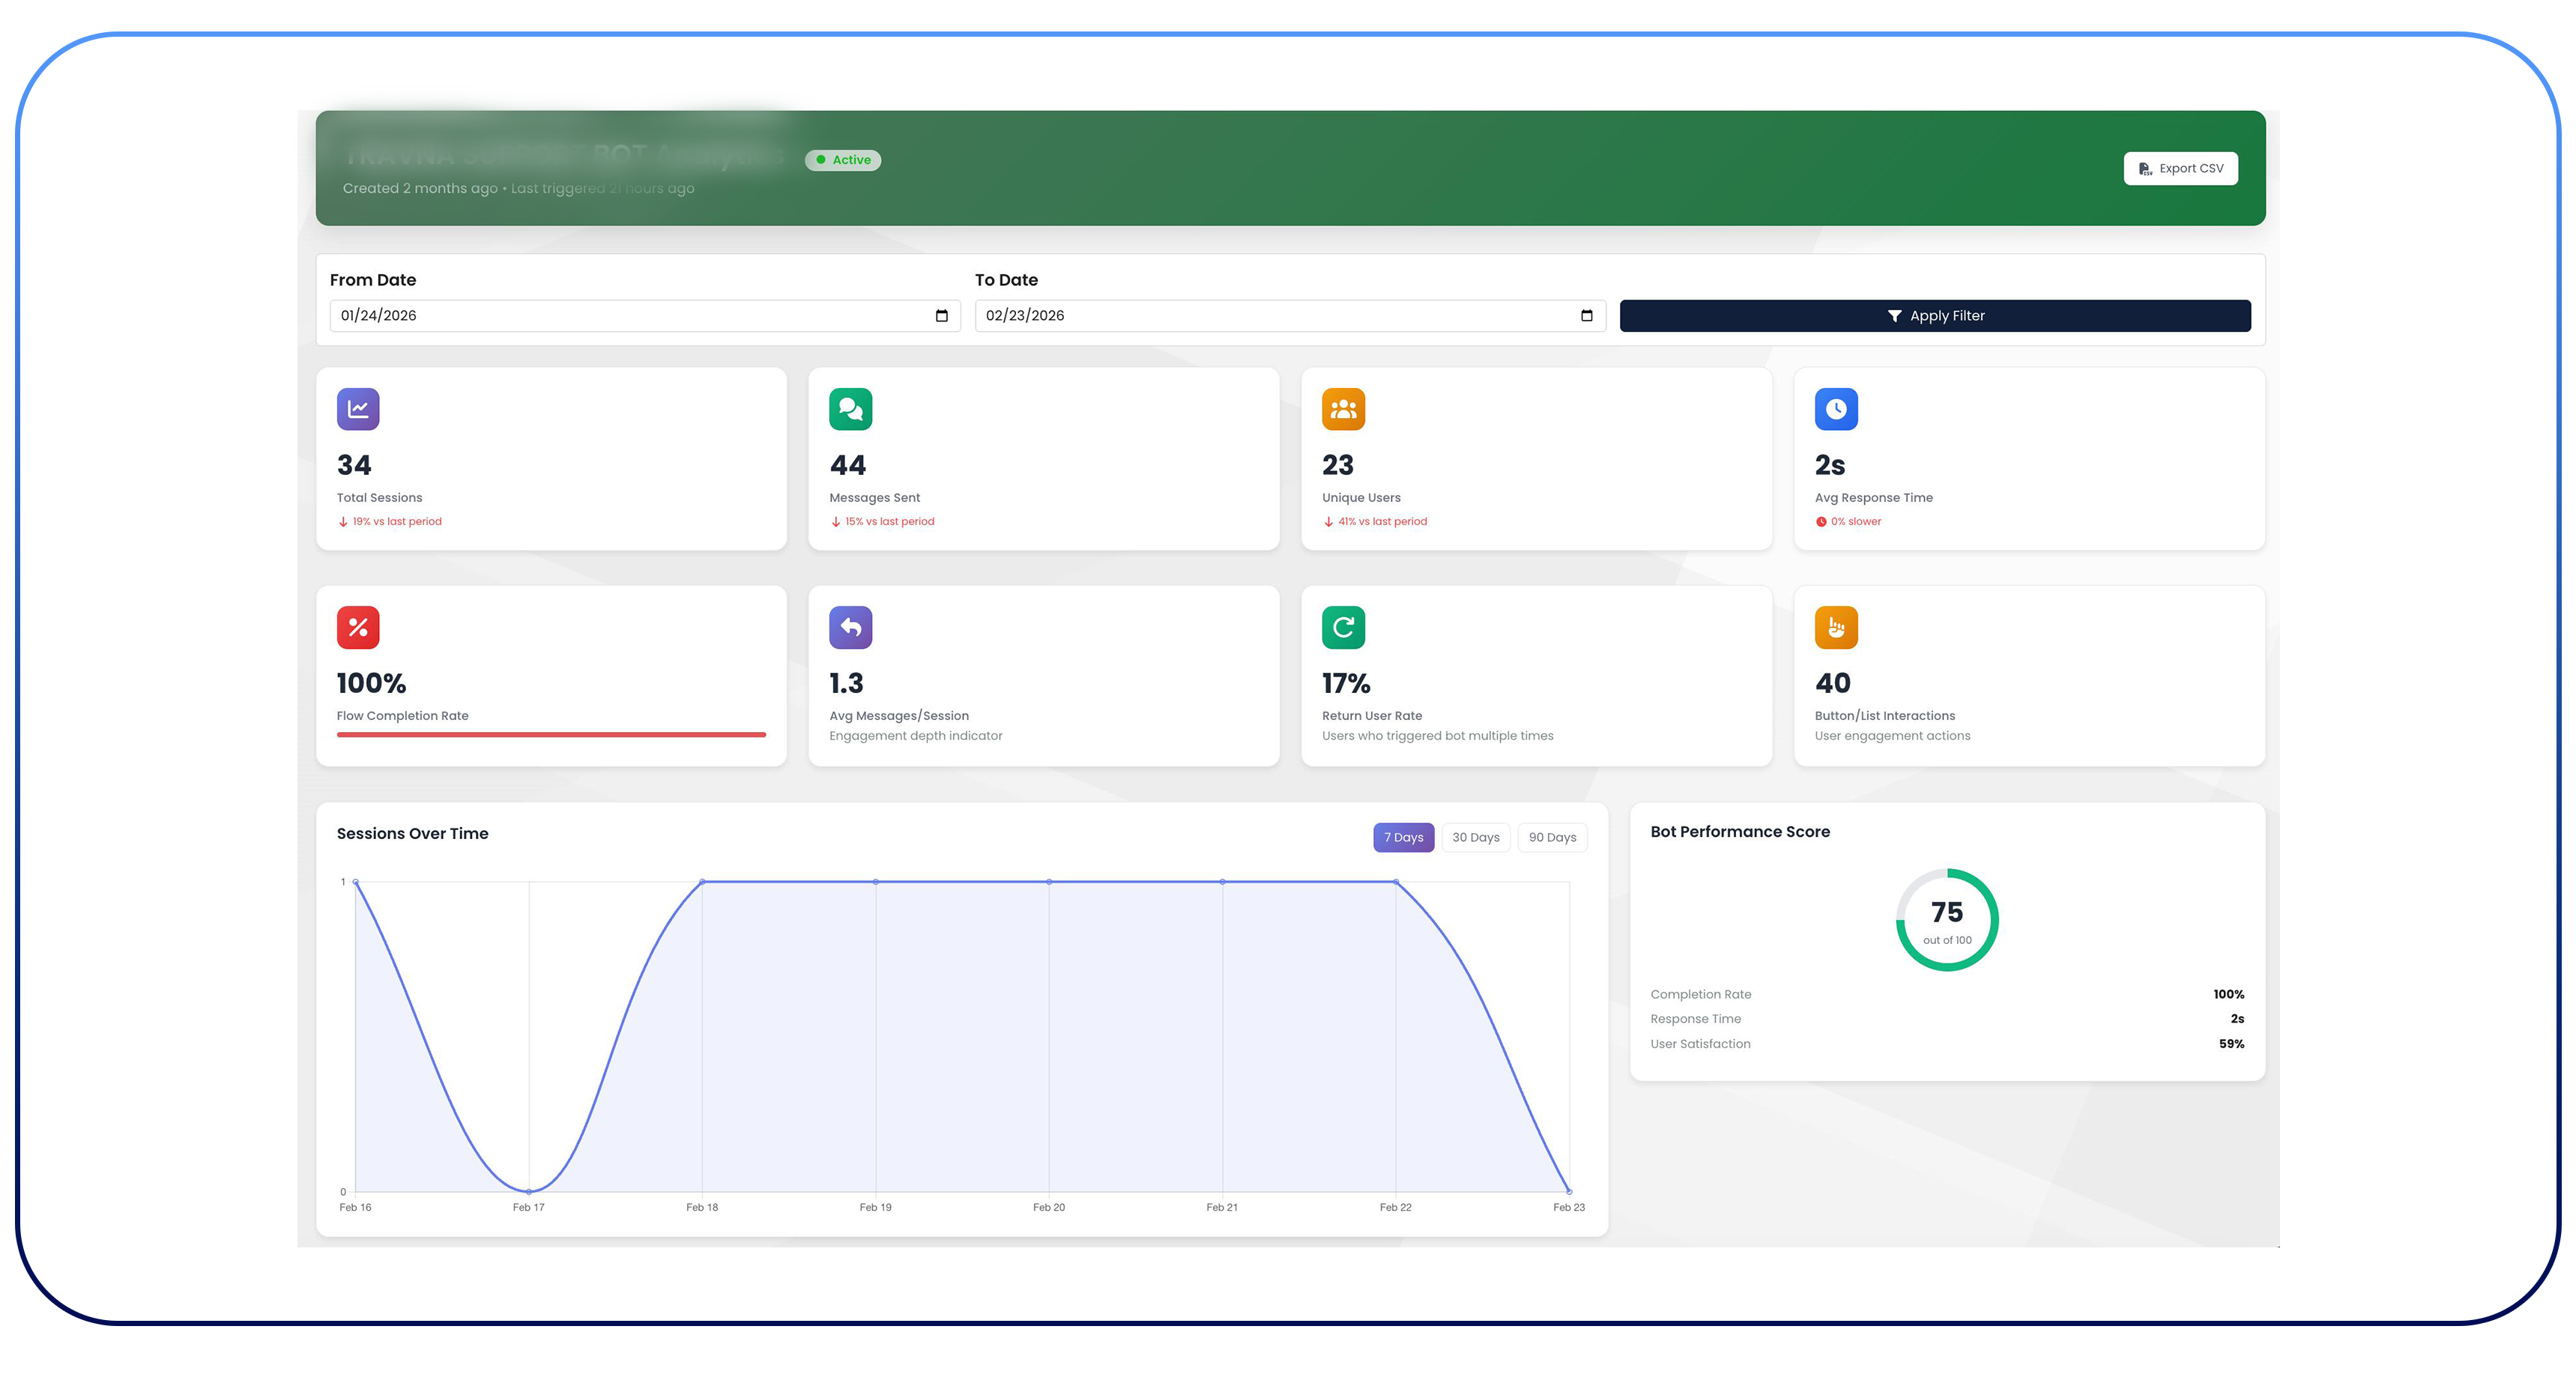Switch chart range to 90 Days
Viewport: 2576px width, 1377px height.
click(x=1552, y=837)
